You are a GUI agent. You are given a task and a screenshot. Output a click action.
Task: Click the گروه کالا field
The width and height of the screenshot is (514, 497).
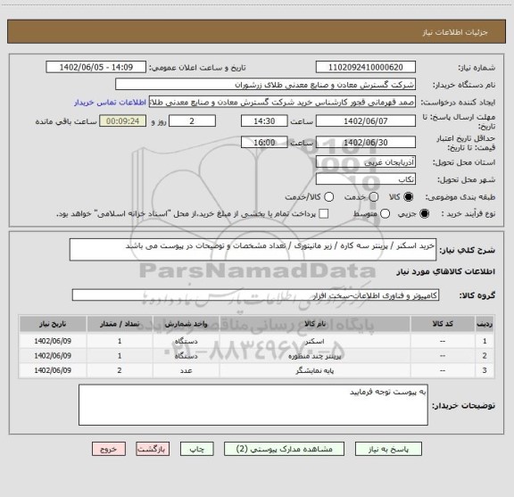[x=255, y=295]
